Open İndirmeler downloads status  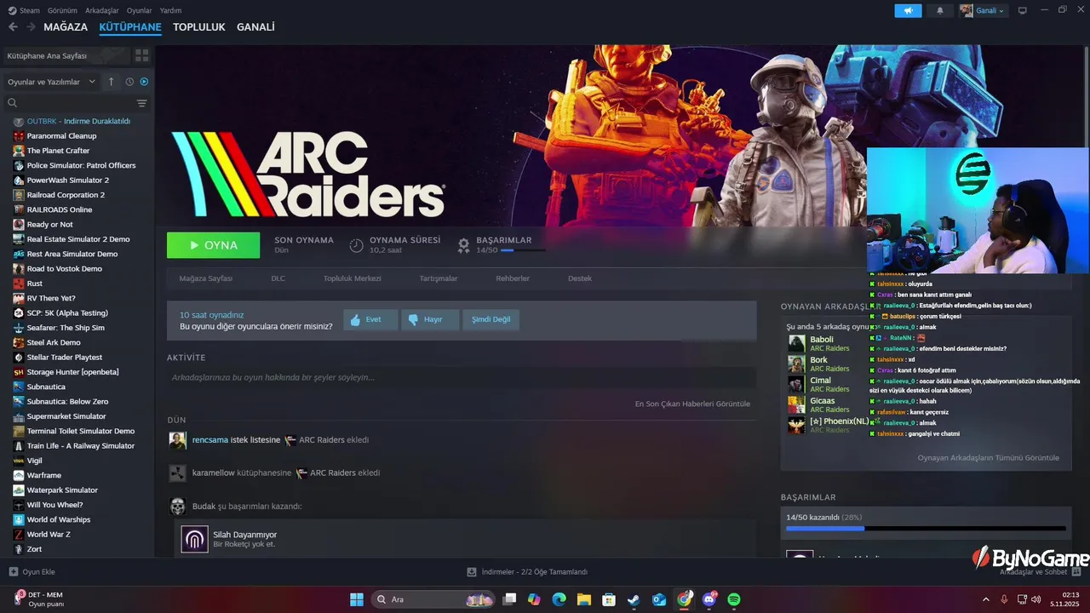(527, 572)
